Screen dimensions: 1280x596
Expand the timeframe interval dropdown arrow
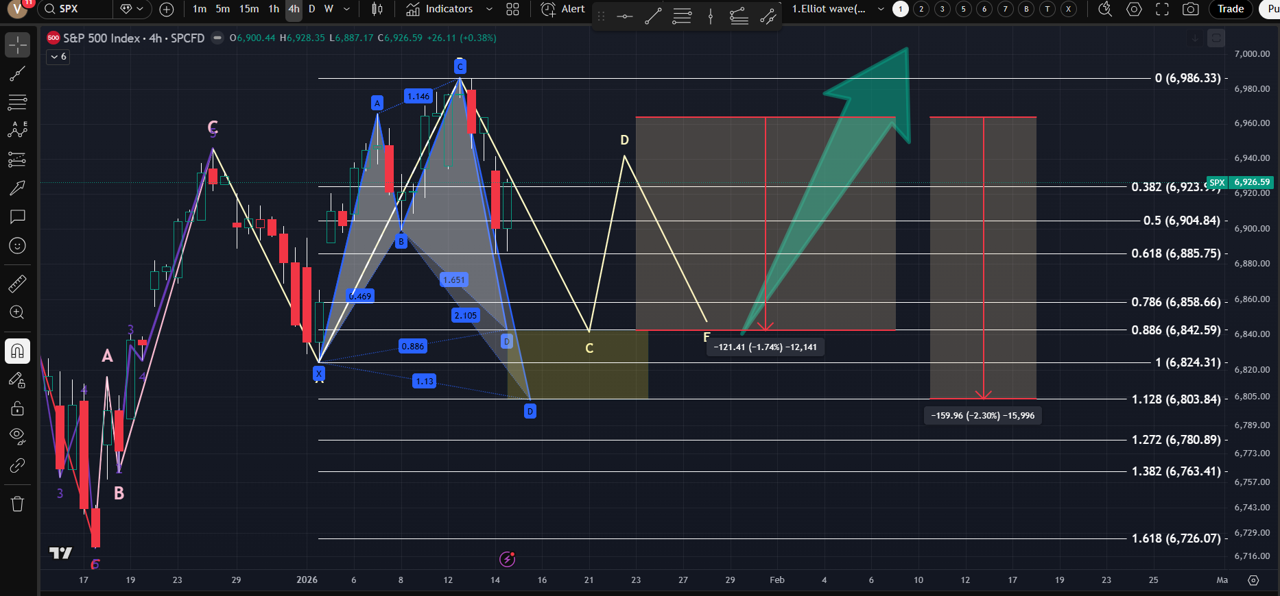[x=346, y=9]
